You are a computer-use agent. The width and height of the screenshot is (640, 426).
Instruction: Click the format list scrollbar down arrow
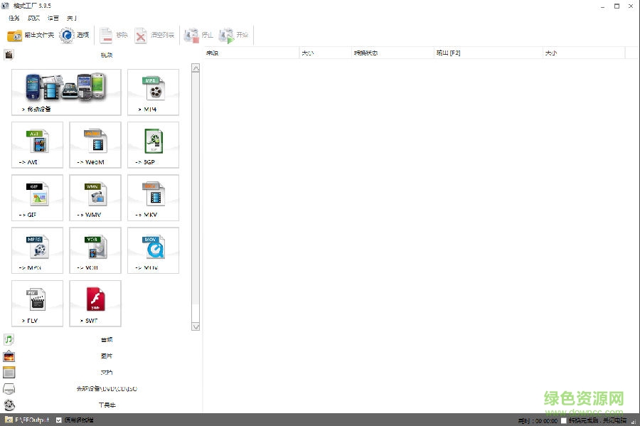coord(196,326)
